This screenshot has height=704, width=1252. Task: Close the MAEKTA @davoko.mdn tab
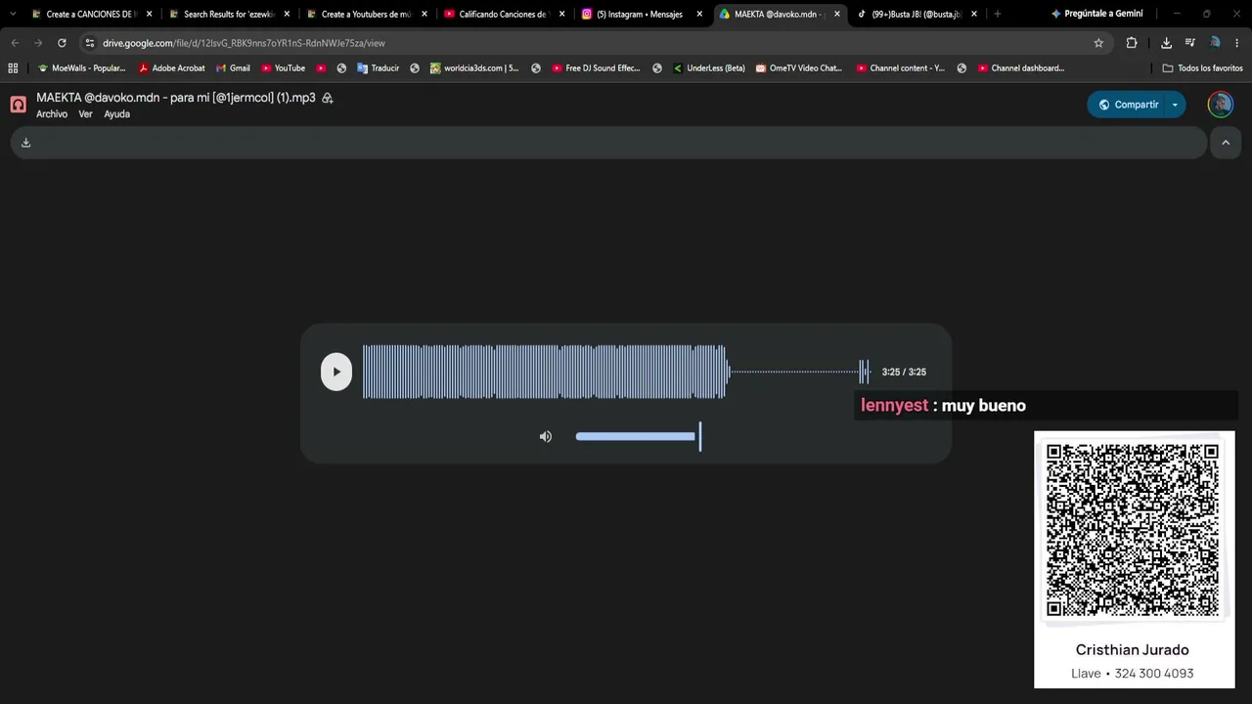tap(837, 14)
